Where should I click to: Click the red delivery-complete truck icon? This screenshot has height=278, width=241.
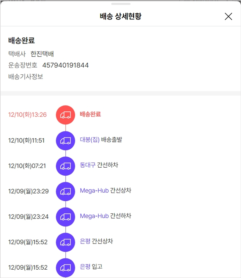[66, 115]
